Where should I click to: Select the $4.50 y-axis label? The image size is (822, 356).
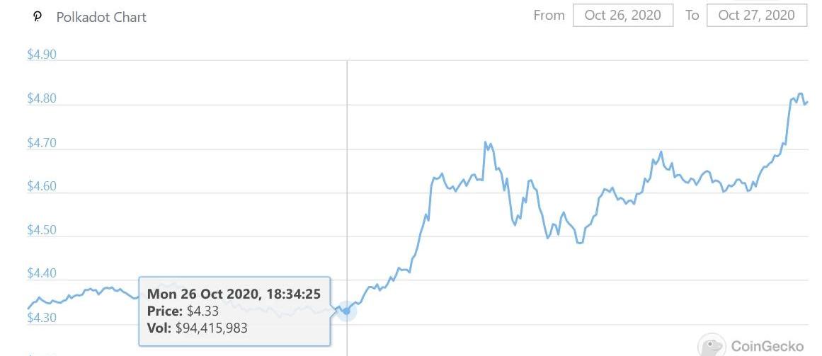coord(42,230)
